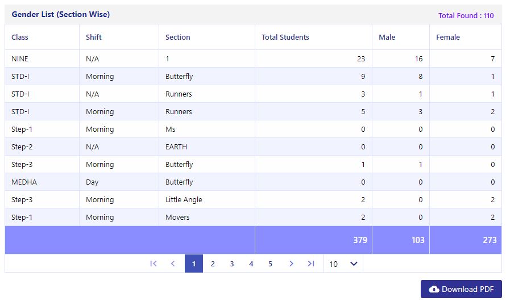Viewport: 506px width, 301px height.
Task: Click the Female column header
Action: [x=448, y=37]
